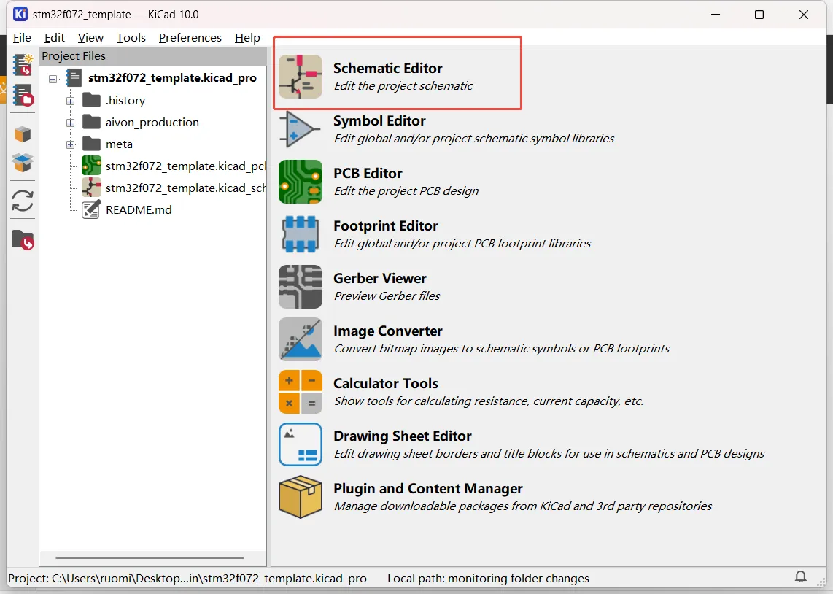Click the Project Files panel header
This screenshot has height=594, width=833.
153,55
